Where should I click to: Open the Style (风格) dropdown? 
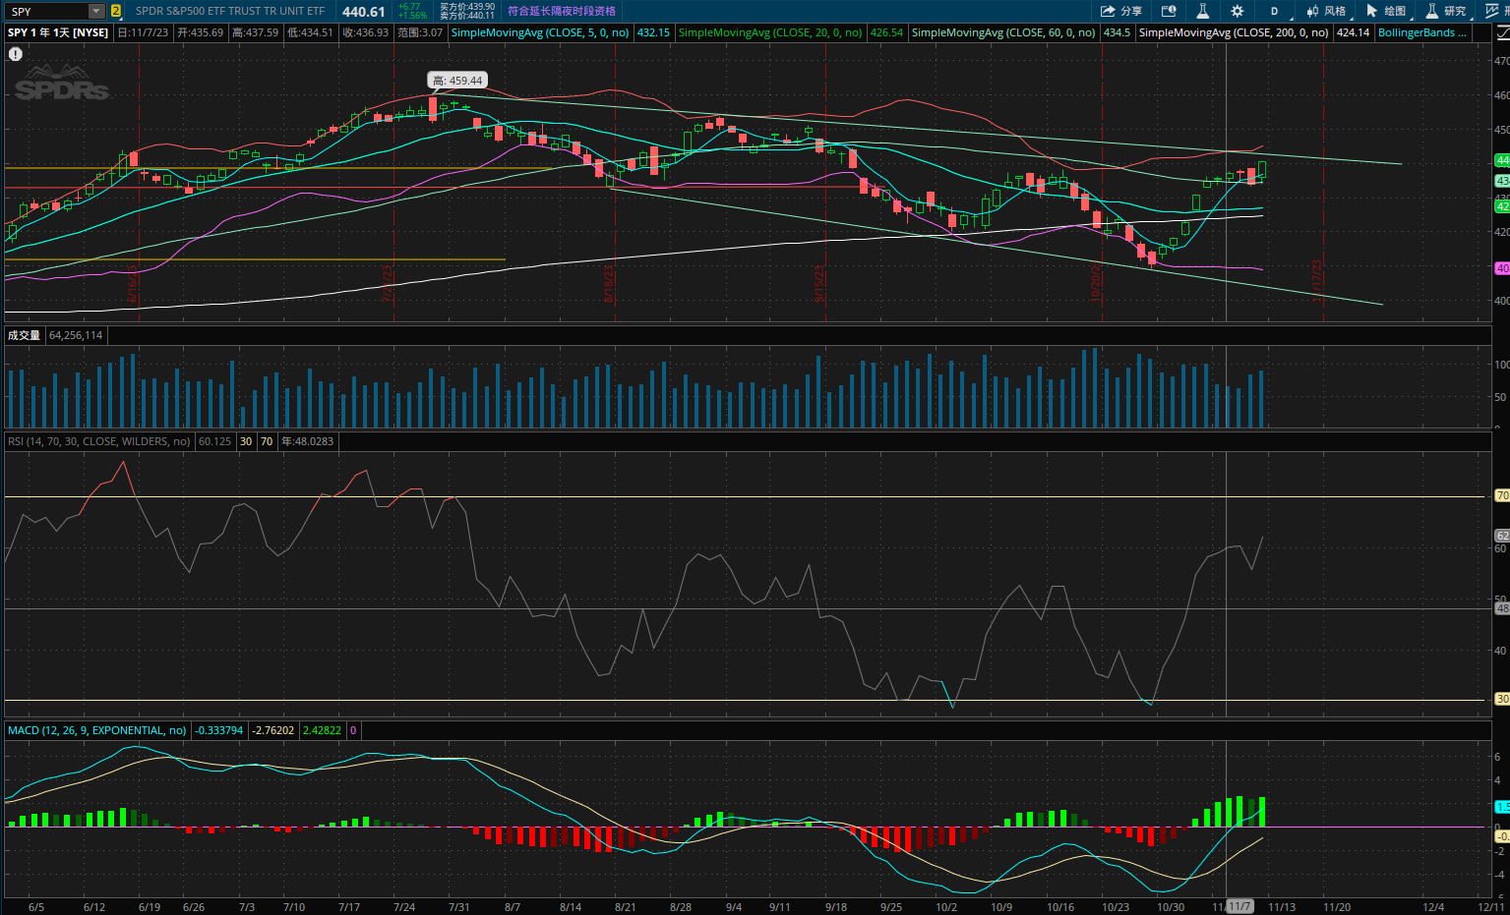click(x=1327, y=11)
